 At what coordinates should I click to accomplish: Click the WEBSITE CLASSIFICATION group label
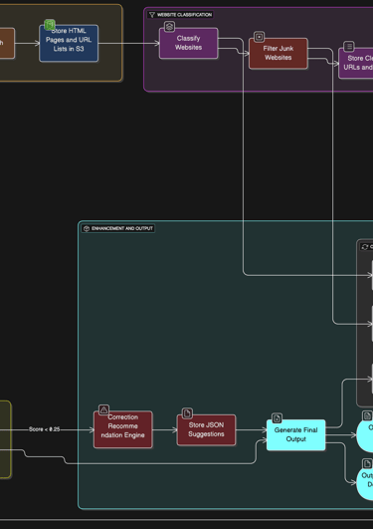(x=184, y=15)
